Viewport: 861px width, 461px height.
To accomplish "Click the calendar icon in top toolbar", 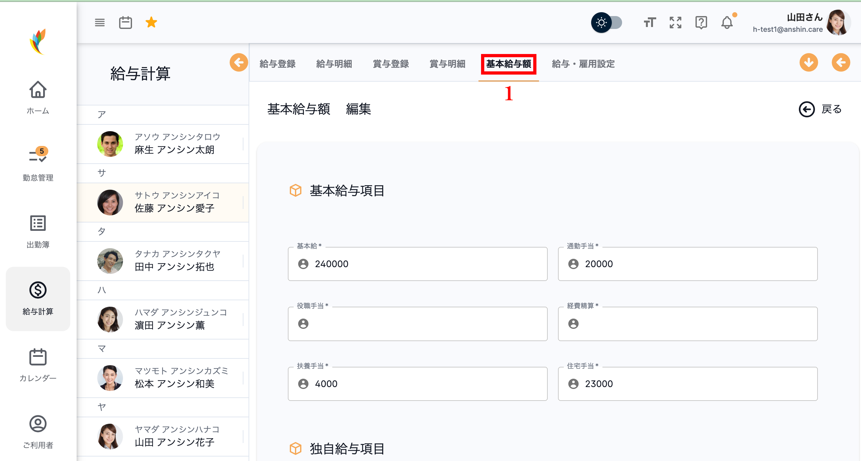I will pos(125,23).
